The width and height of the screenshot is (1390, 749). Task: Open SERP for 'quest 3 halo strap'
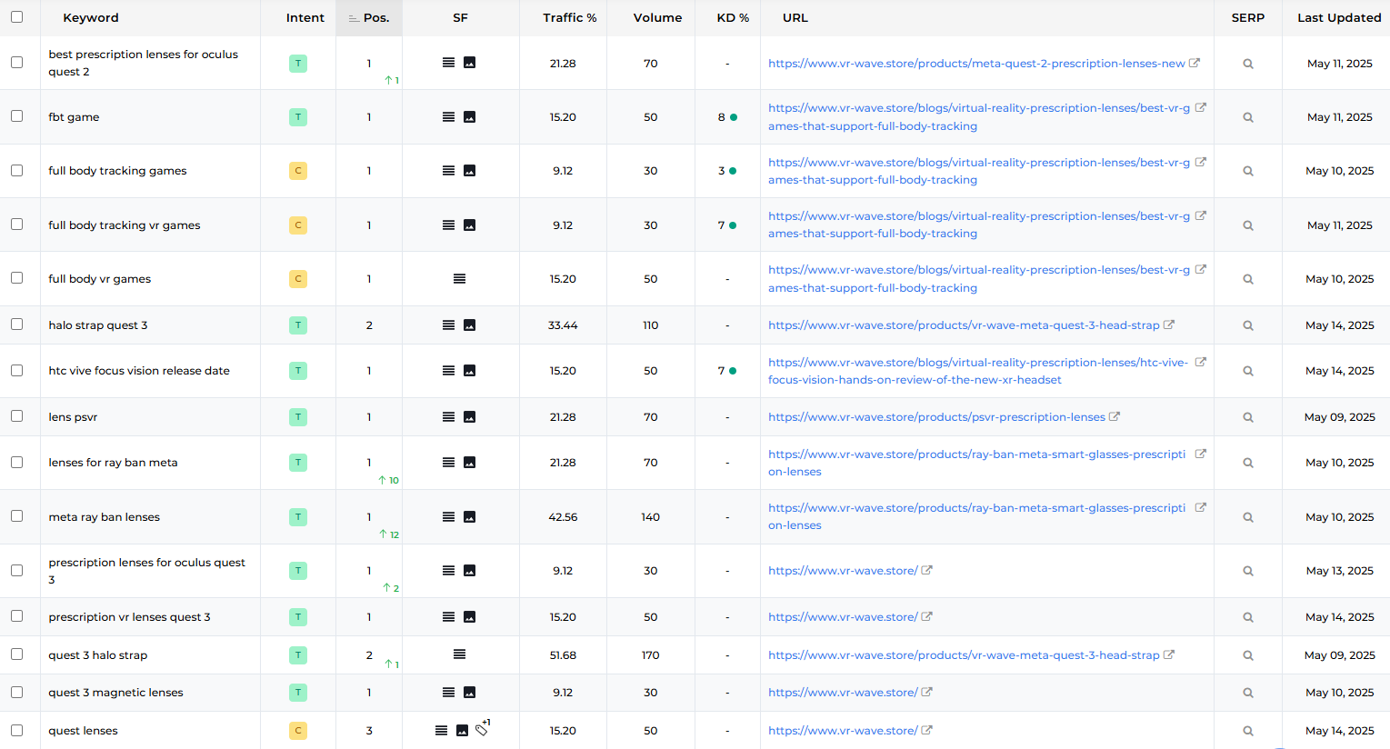coord(1248,655)
